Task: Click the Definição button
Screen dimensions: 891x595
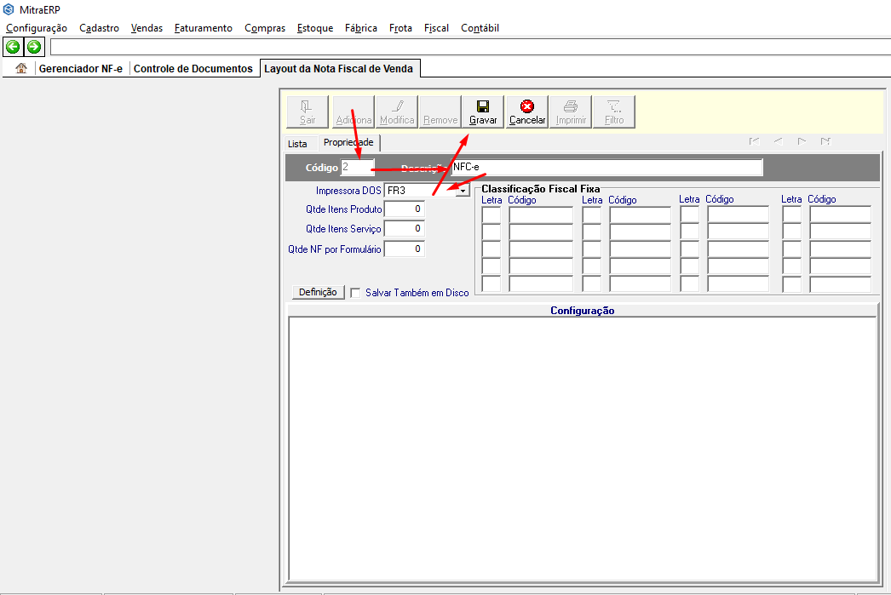Action: coord(318,292)
